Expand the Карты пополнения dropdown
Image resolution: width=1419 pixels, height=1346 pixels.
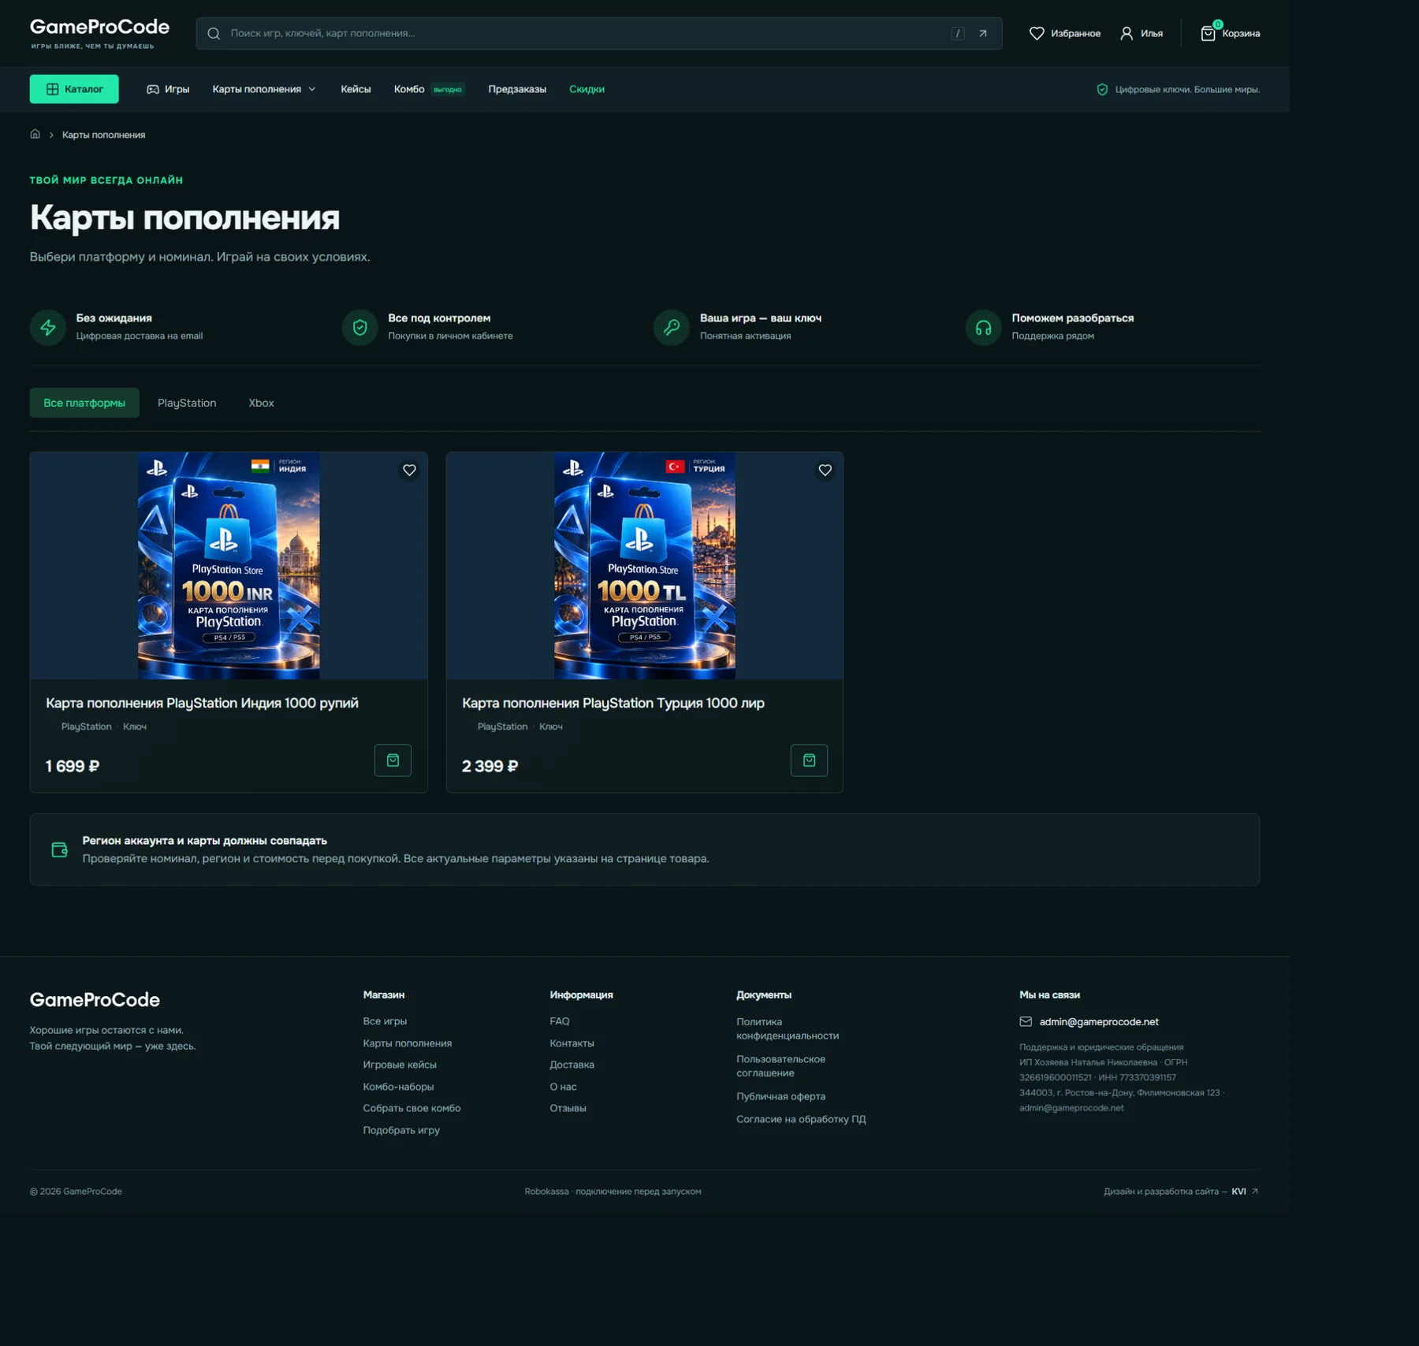point(264,89)
